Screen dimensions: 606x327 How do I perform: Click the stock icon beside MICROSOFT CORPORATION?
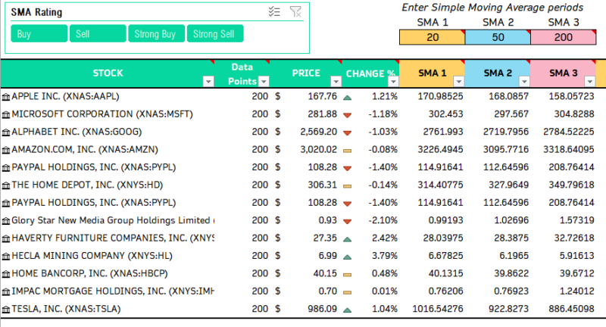(x=6, y=114)
